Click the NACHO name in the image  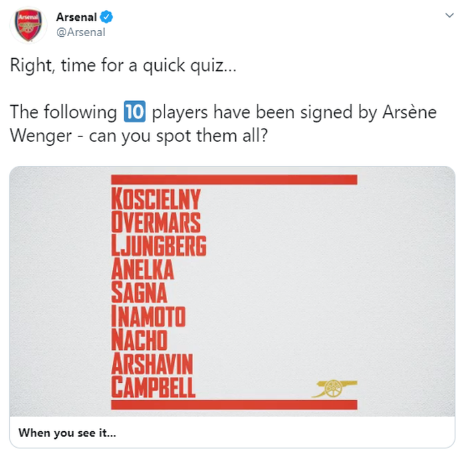click(x=139, y=340)
